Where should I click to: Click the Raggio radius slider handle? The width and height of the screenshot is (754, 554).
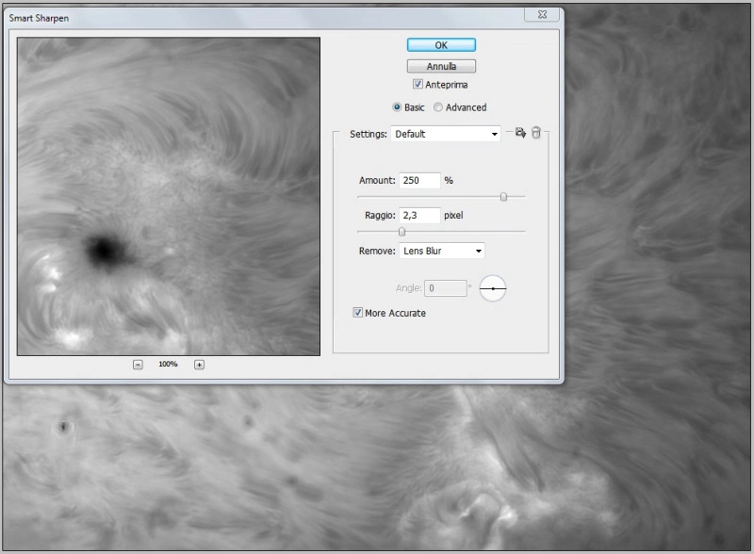pos(402,231)
